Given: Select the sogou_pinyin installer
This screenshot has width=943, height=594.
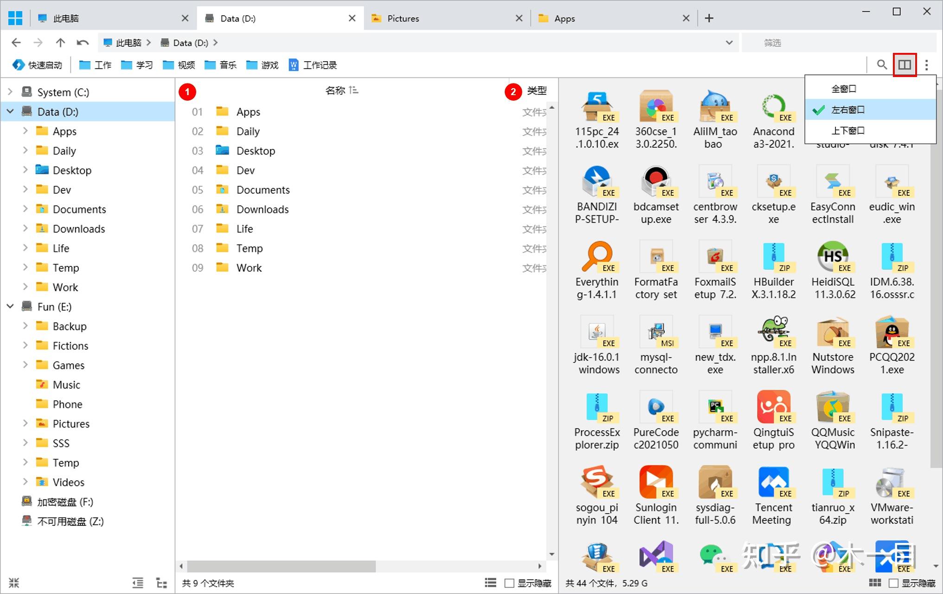Looking at the screenshot, I should pos(597,496).
